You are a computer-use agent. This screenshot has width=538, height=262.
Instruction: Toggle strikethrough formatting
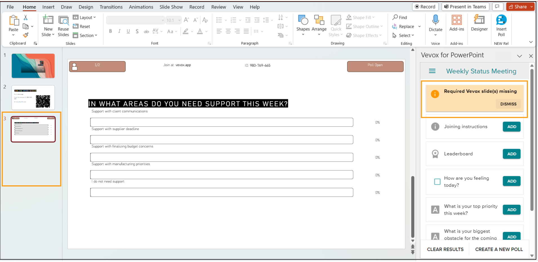(146, 31)
